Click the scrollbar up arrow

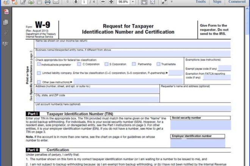[x=247, y=9]
